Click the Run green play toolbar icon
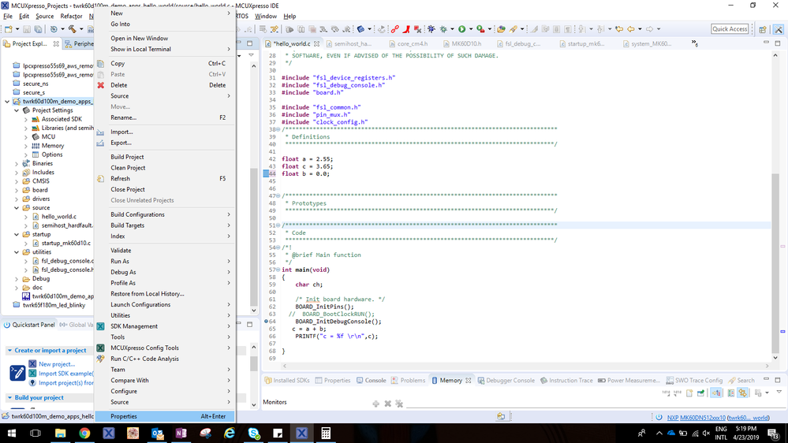Screen dimensions: 788x443 462,29
